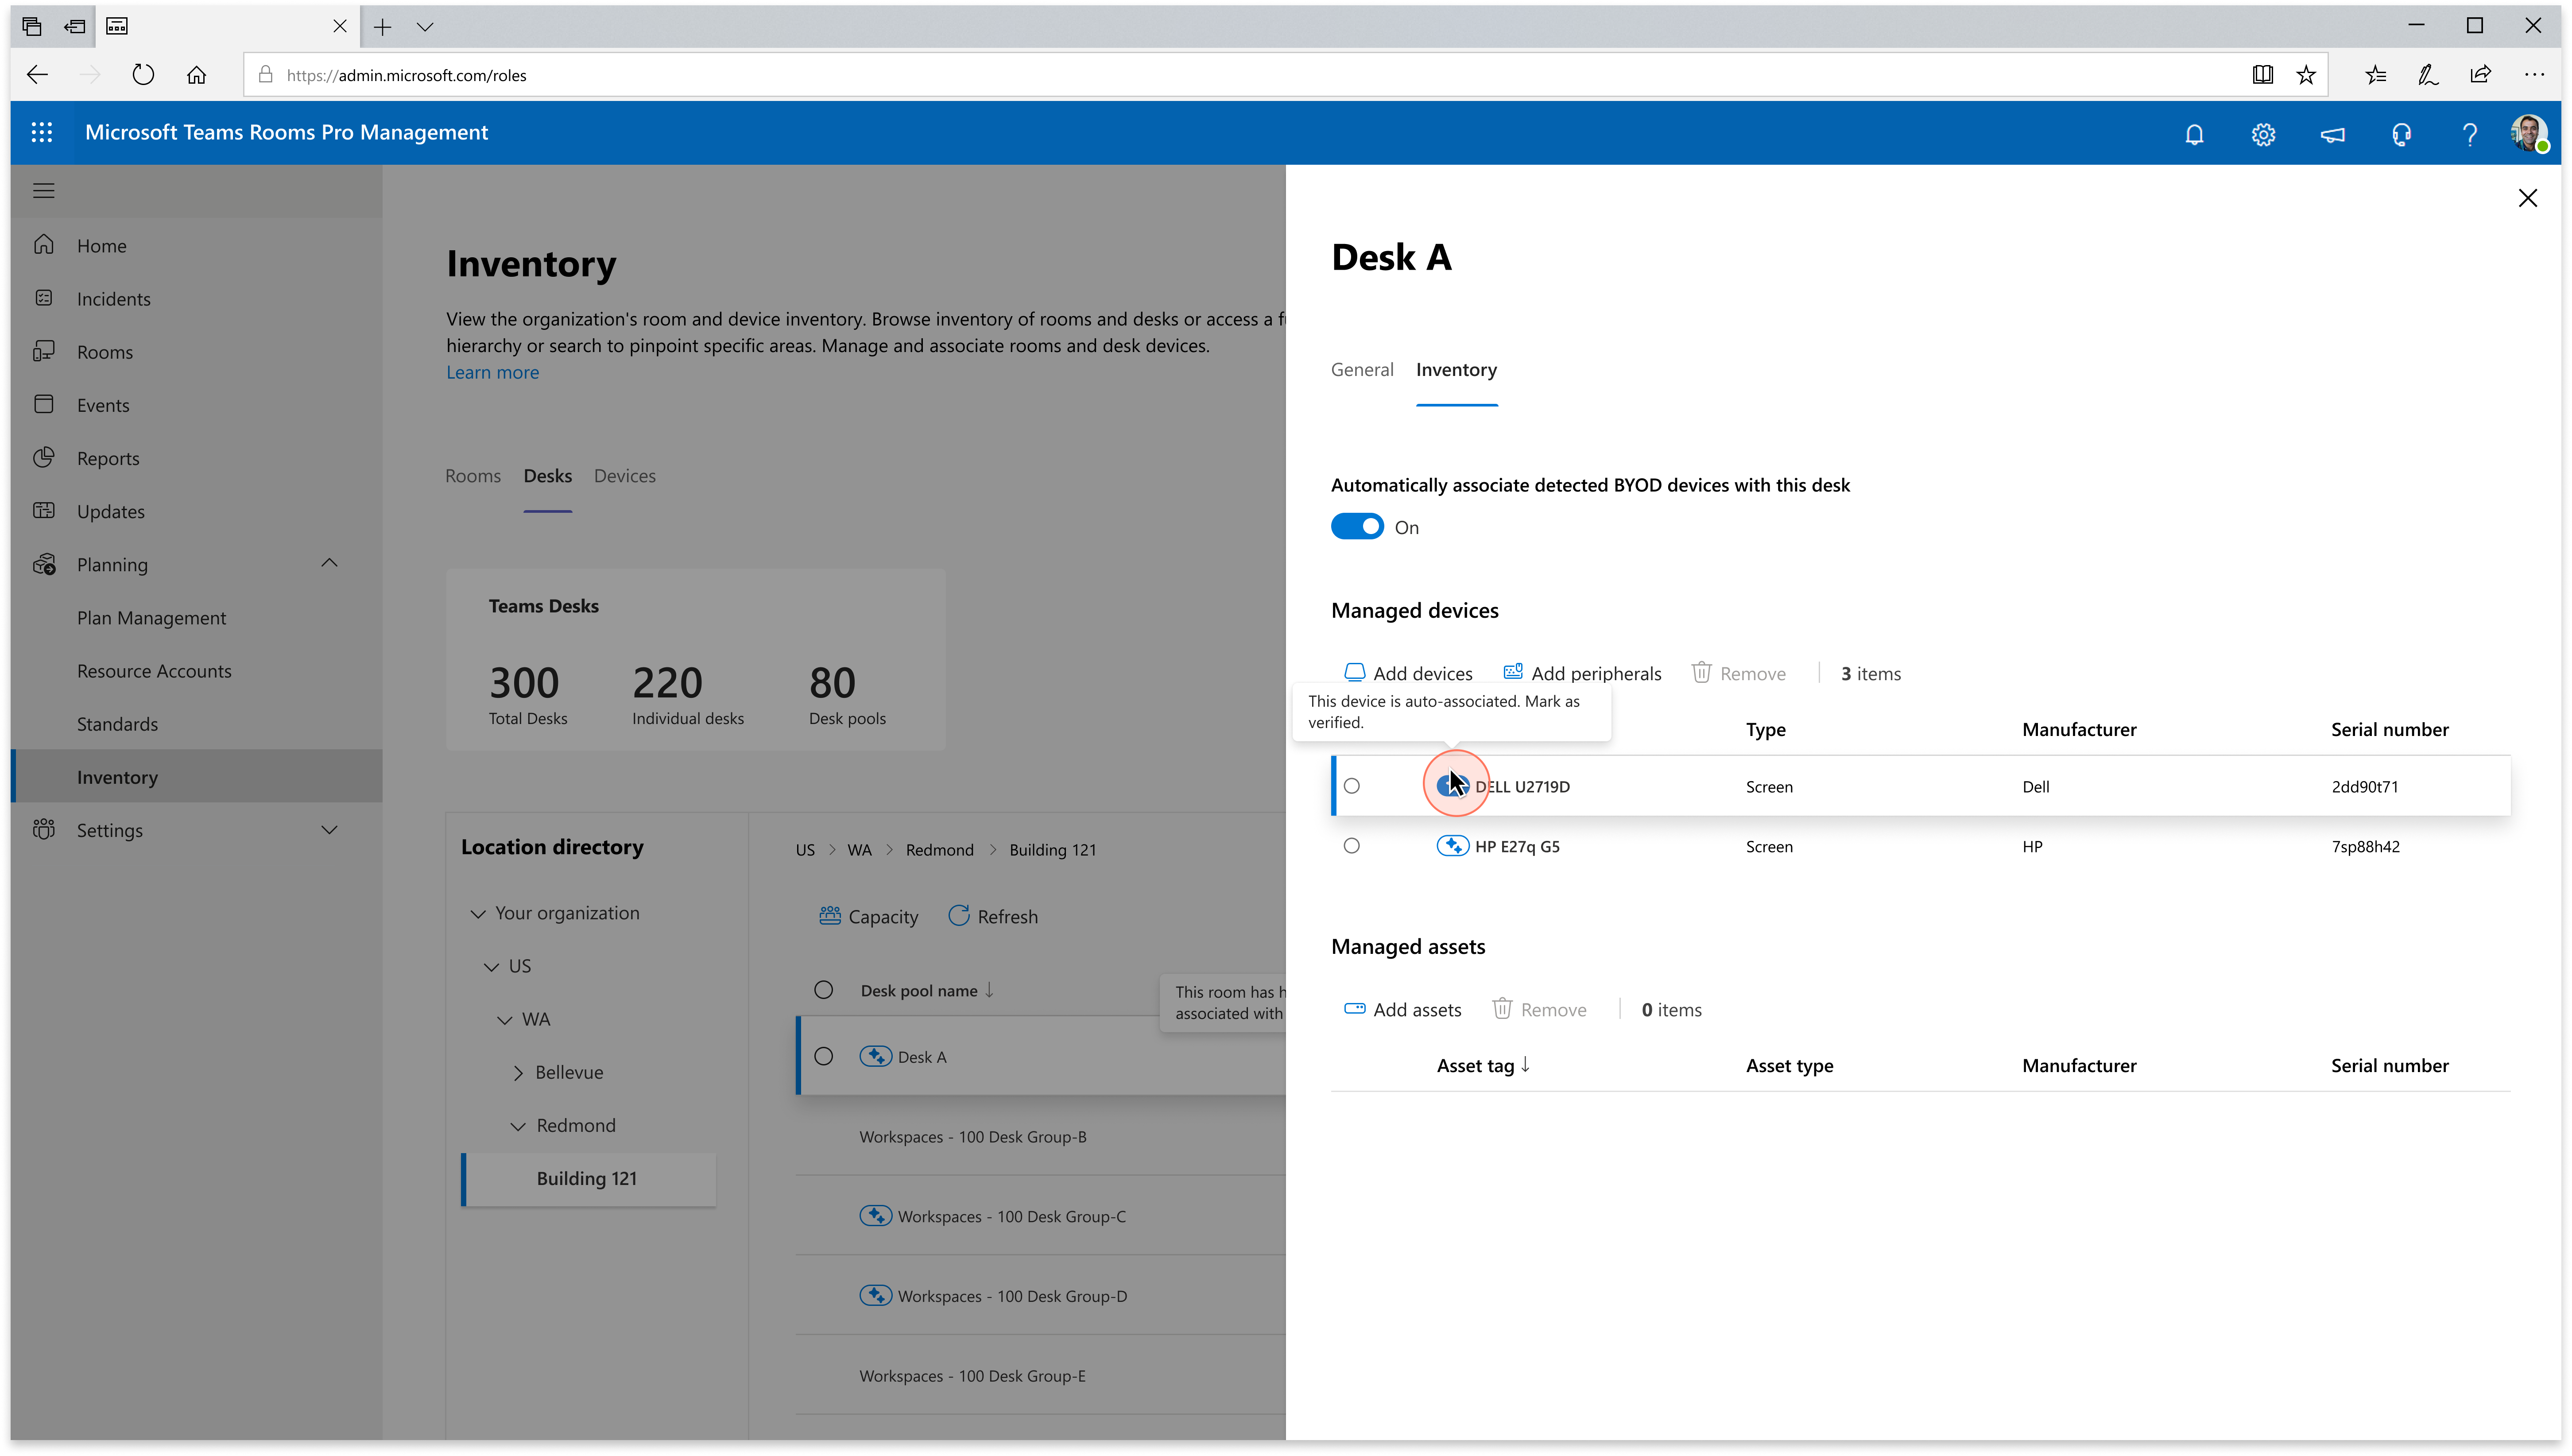Image resolution: width=2572 pixels, height=1456 pixels.
Task: Click the auto-associated icon beside HP E27q G5
Action: click(x=1452, y=846)
